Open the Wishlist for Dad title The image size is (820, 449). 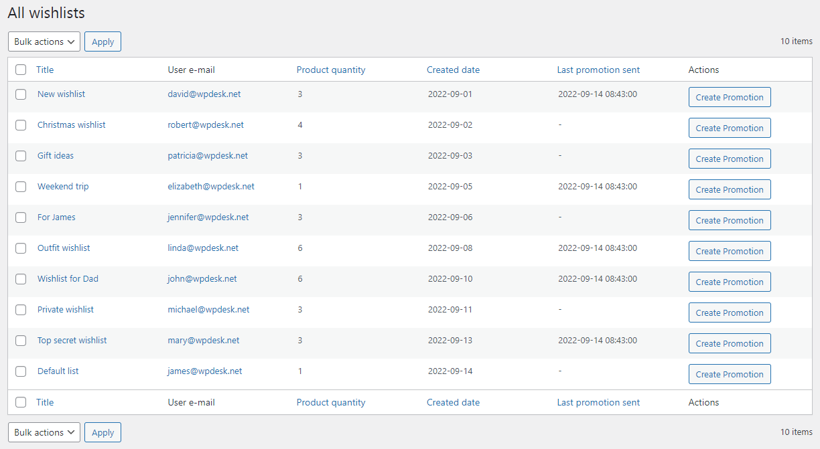pos(68,279)
